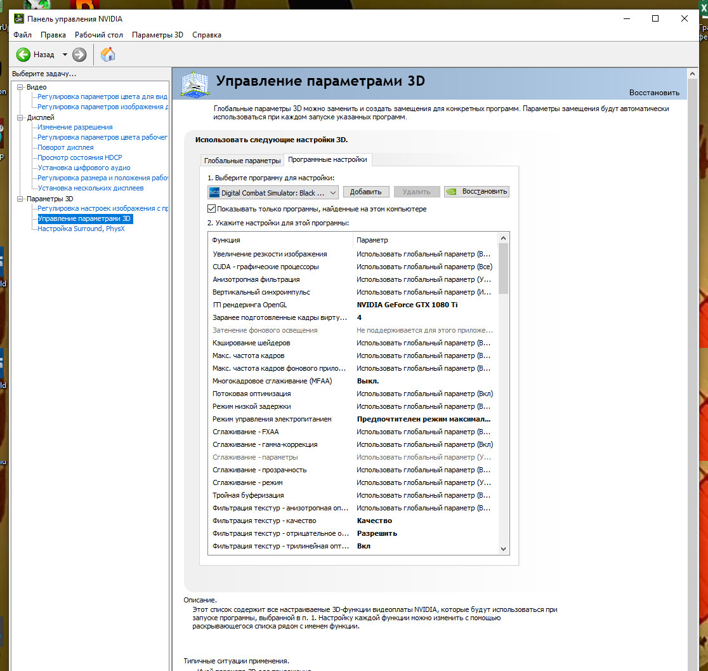Screen dimensions: 708x671
Task: Collapse the Параметры 3D tree node
Action: click(x=20, y=199)
